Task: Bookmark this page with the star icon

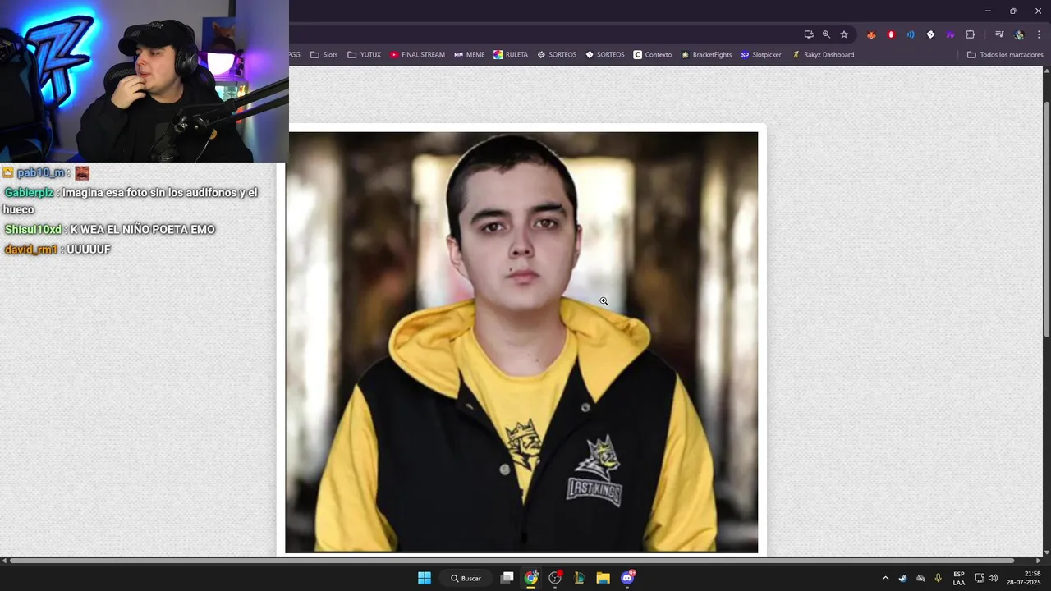Action: click(844, 34)
